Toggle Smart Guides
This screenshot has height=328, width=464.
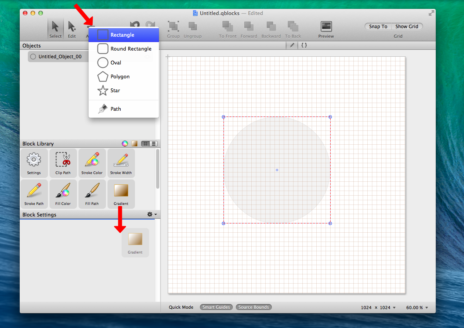pos(217,307)
